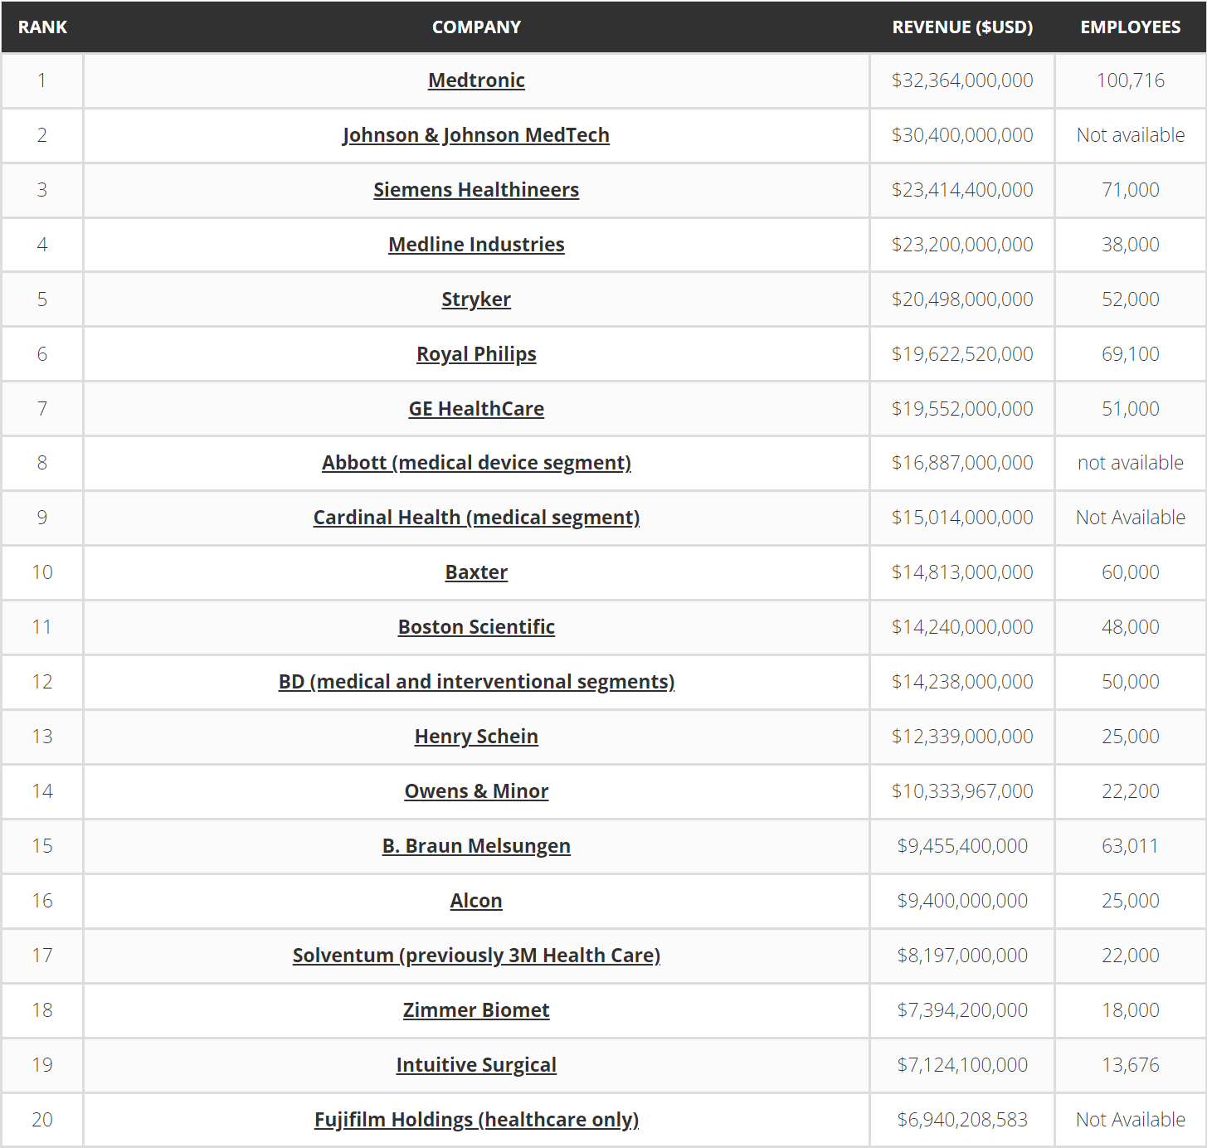
Task: Select revenue value $10,333,967,000
Action: pyautogui.click(x=962, y=791)
